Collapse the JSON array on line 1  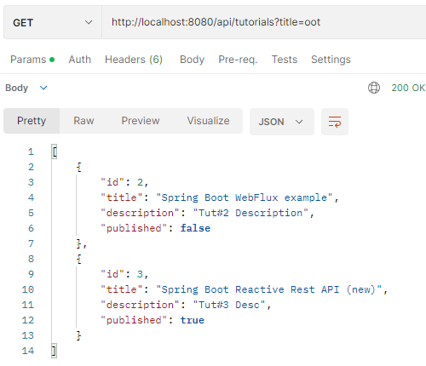coord(55,152)
